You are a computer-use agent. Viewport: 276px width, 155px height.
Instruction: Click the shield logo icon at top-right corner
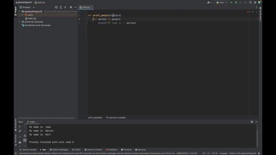click(260, 2)
